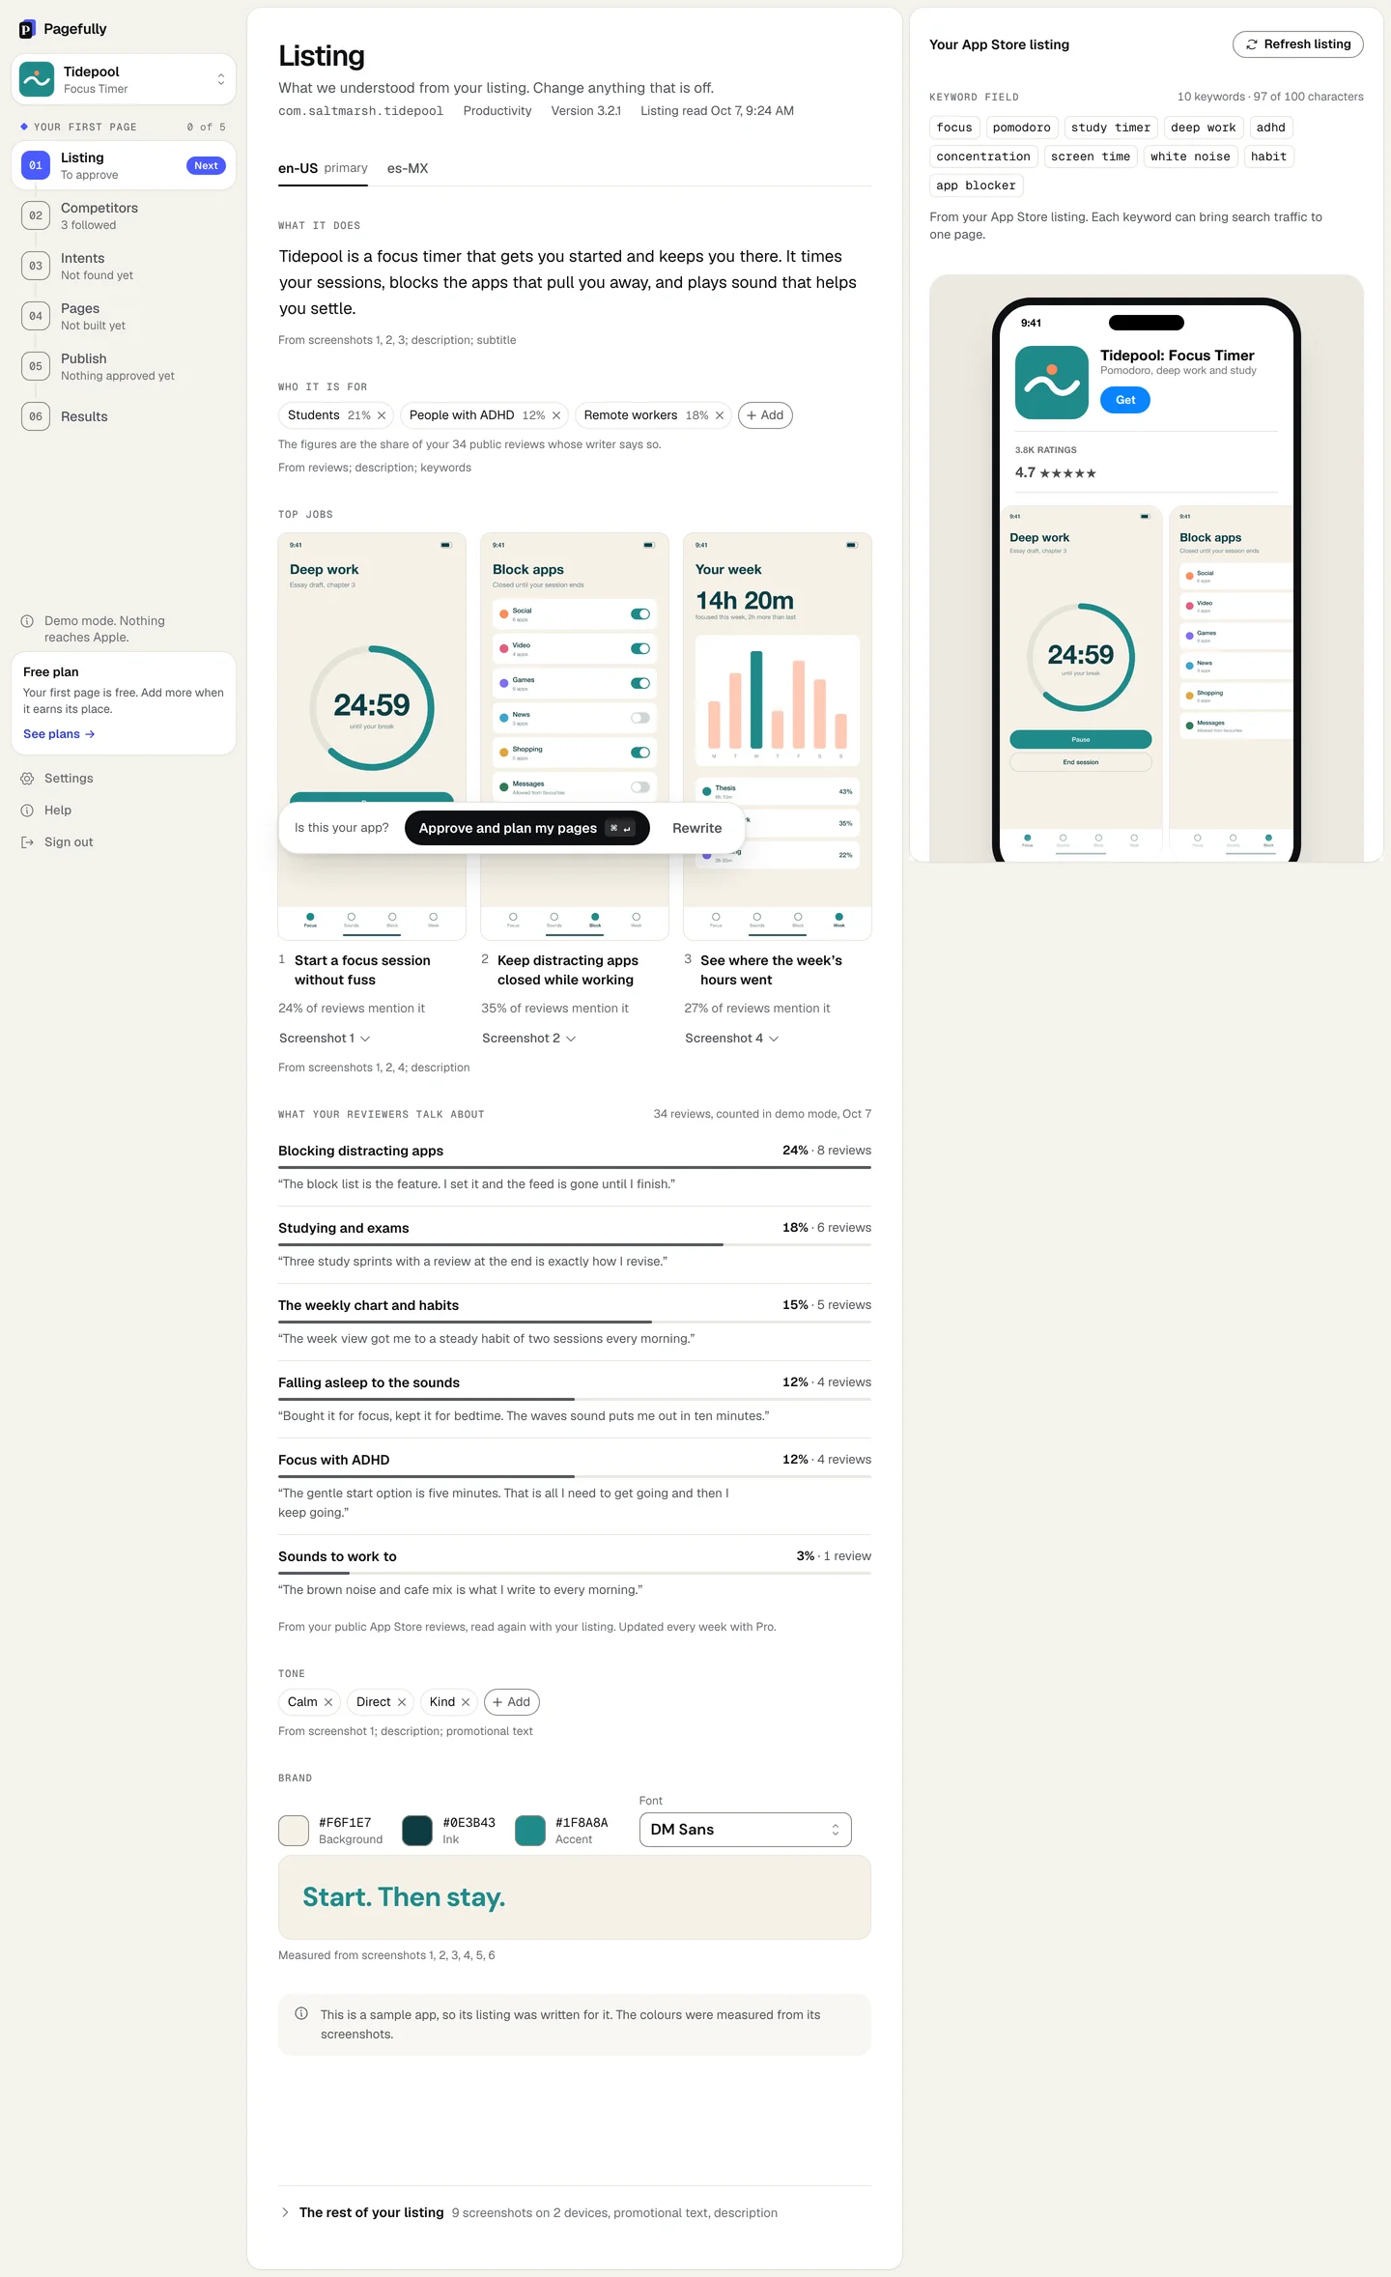Screen dimensions: 1391x2277
Task: Open the DM Sans font dropdown
Action: click(x=745, y=1830)
